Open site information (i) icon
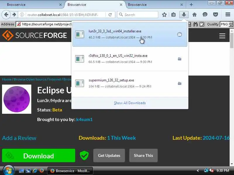 (22, 15)
